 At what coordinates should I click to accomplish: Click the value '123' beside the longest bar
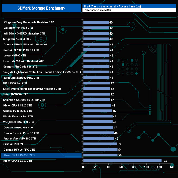[x=165, y=161]
